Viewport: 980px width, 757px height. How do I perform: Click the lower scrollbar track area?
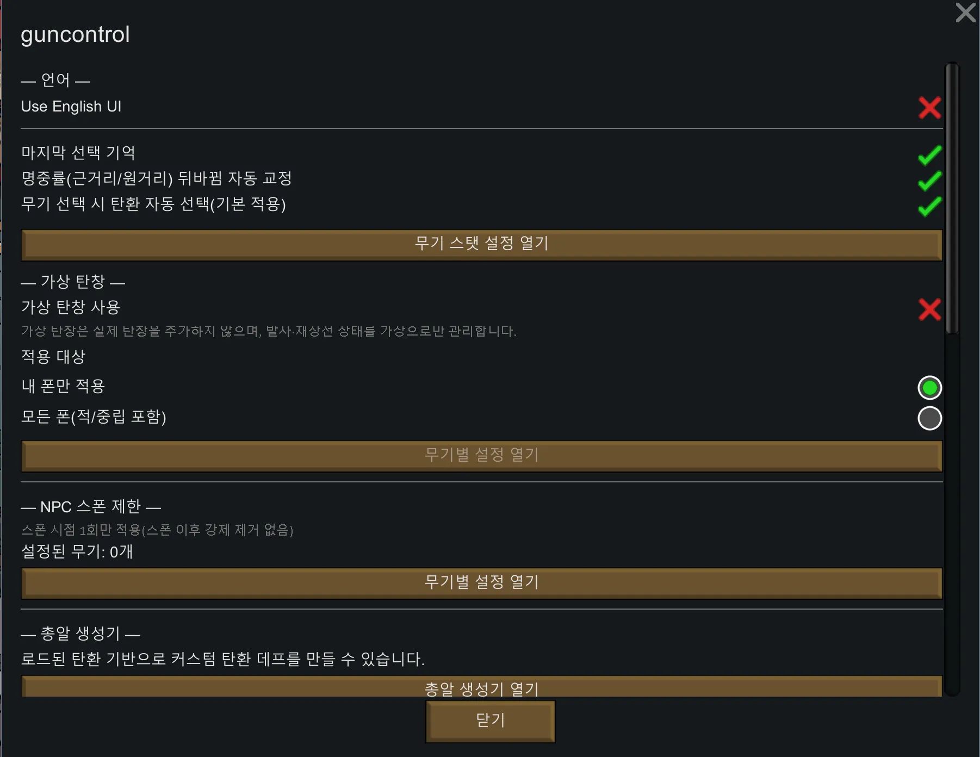(952, 517)
